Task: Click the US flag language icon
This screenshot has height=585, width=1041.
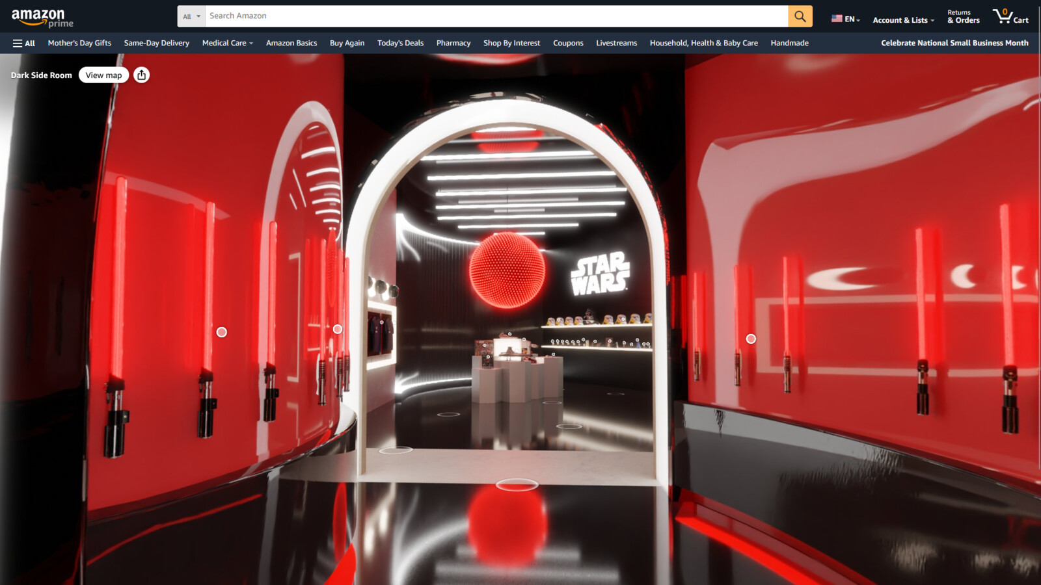Action: click(837, 19)
